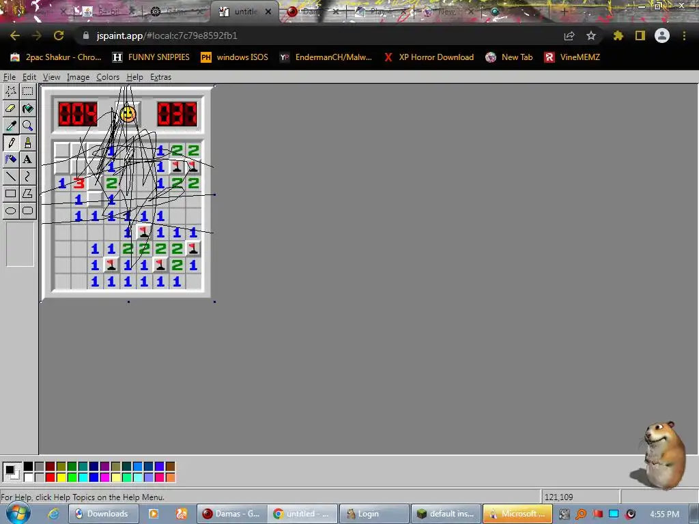Select the Free-Form Select tool
The height and width of the screenshot is (524, 699).
[11, 91]
